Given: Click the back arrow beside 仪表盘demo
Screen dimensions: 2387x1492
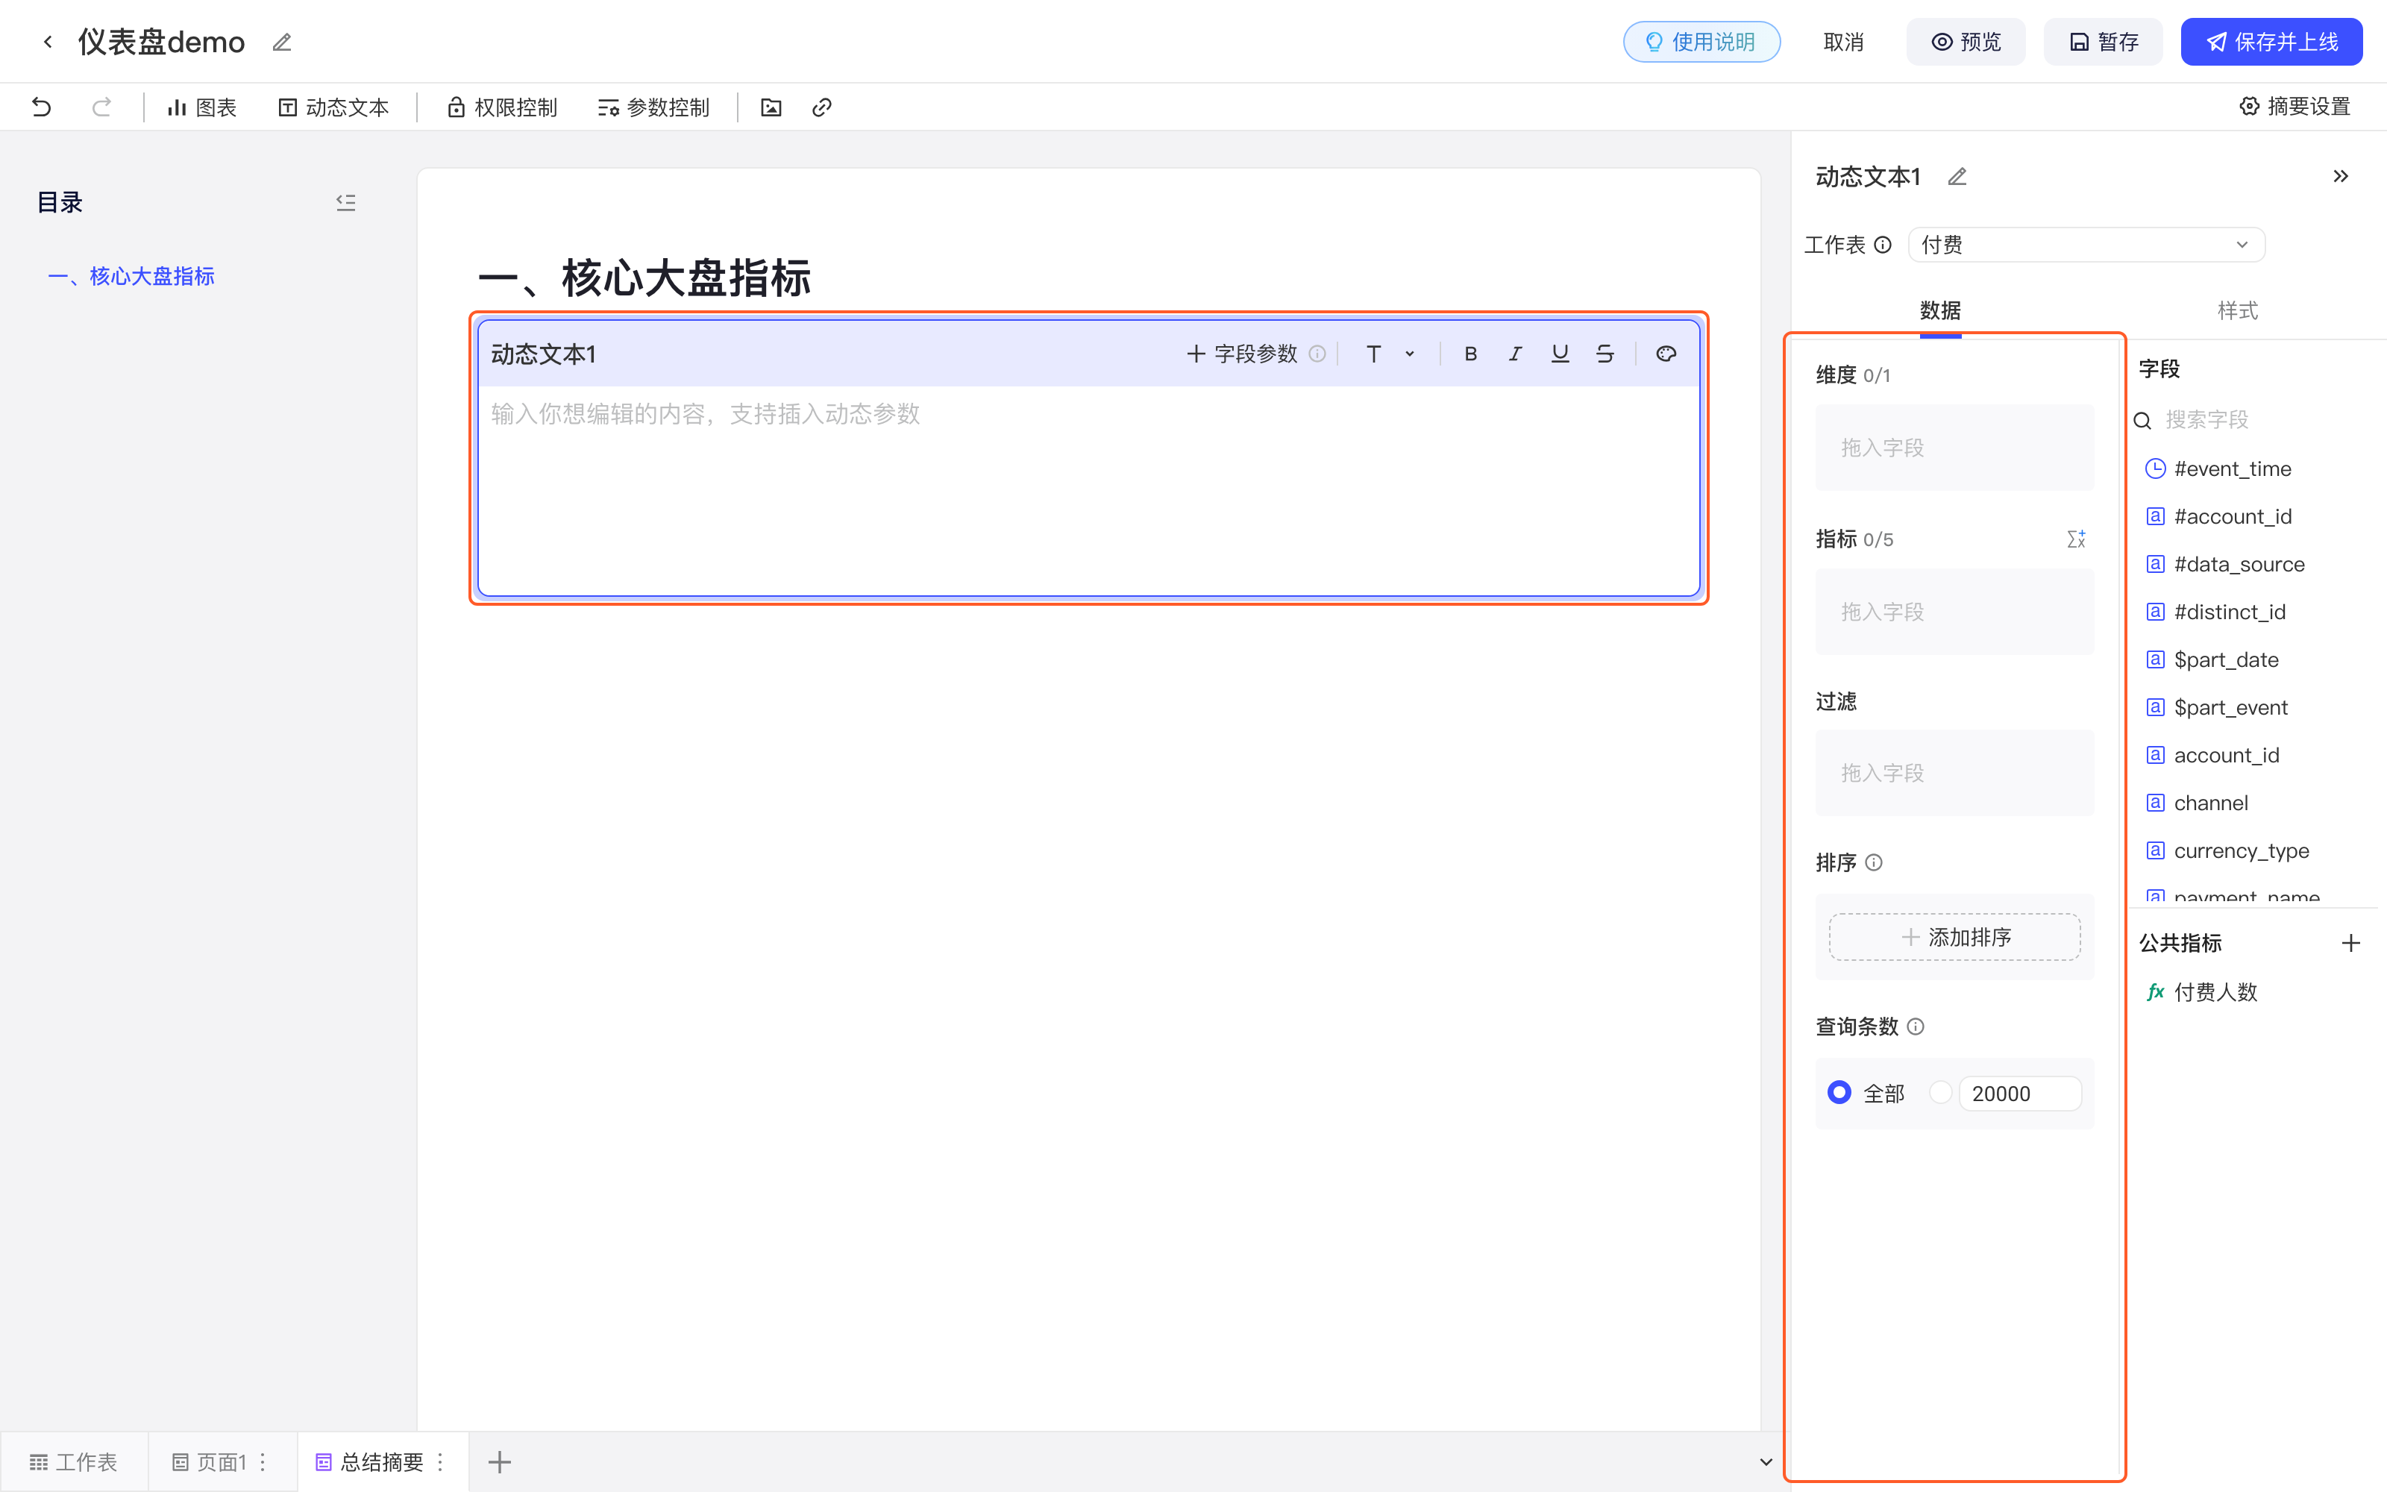Looking at the screenshot, I should click(47, 42).
